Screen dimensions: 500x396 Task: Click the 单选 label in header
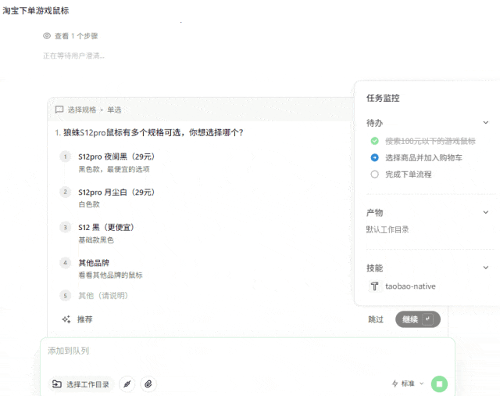coord(114,110)
